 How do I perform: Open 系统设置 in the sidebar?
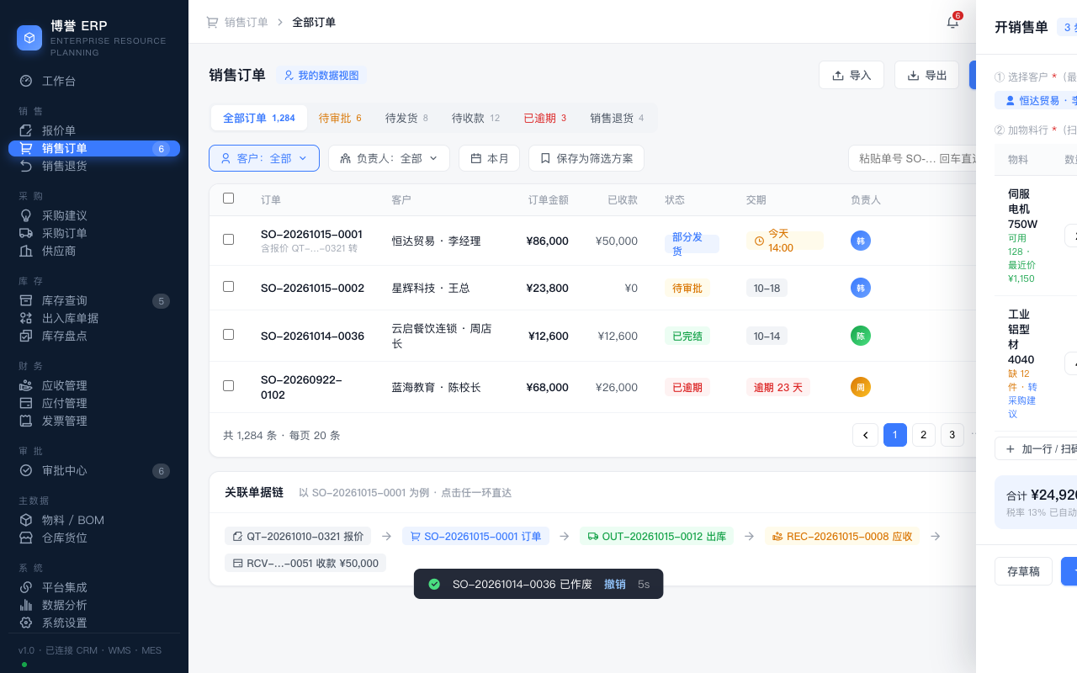tap(94, 623)
